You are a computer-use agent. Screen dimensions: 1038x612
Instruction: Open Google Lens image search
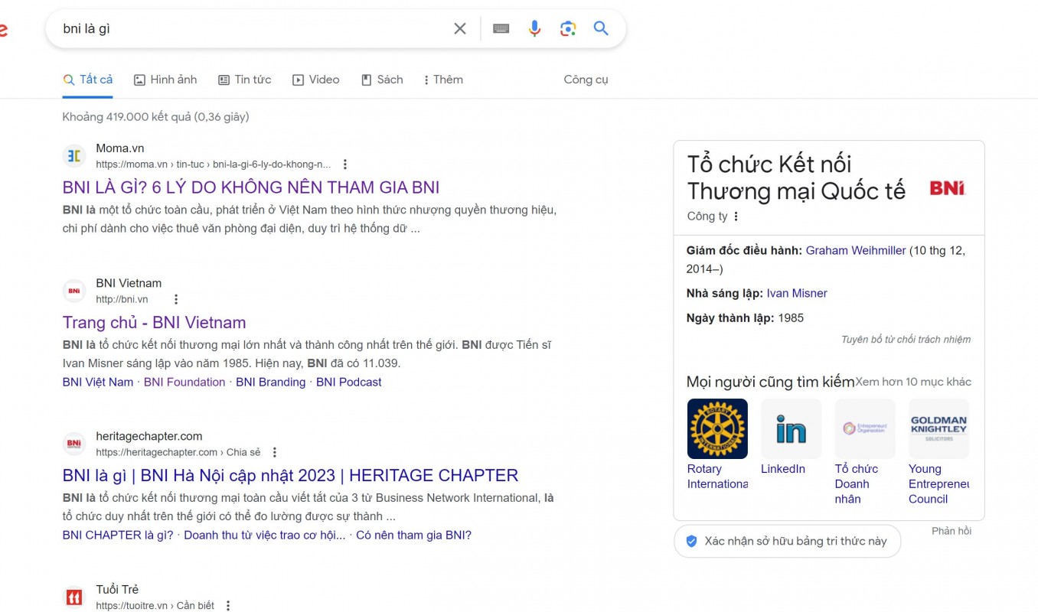(568, 29)
